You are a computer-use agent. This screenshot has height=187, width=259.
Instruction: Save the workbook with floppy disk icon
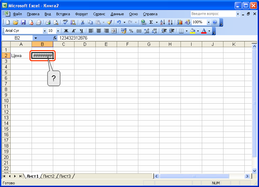pos(23,22)
